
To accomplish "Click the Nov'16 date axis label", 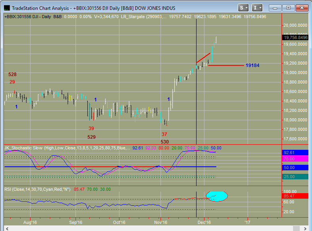I will coord(161,222).
